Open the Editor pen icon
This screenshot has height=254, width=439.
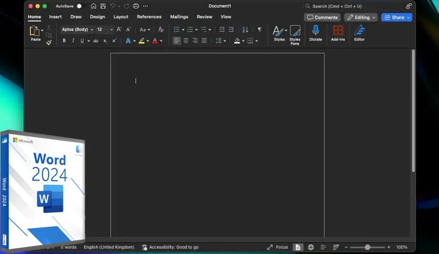(x=359, y=33)
